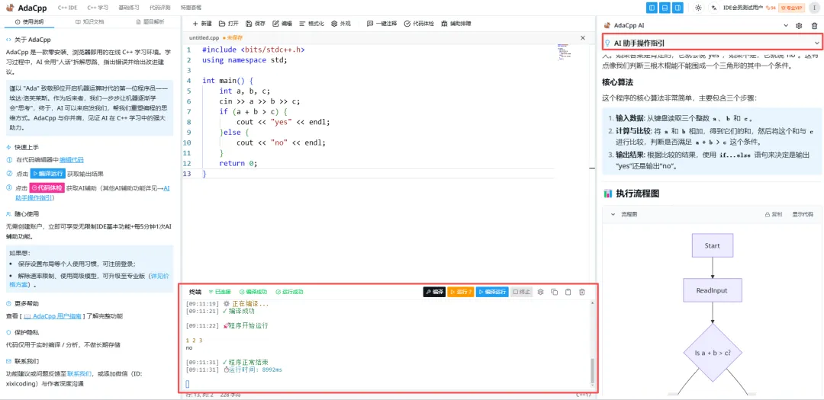
Task: Clear AI chat with trash icon
Action: (x=814, y=25)
